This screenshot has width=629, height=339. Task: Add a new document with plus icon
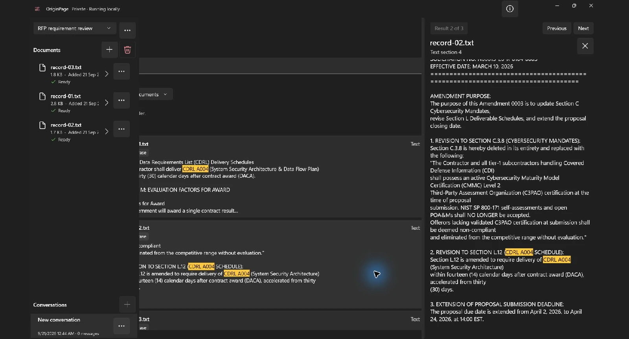(x=109, y=50)
